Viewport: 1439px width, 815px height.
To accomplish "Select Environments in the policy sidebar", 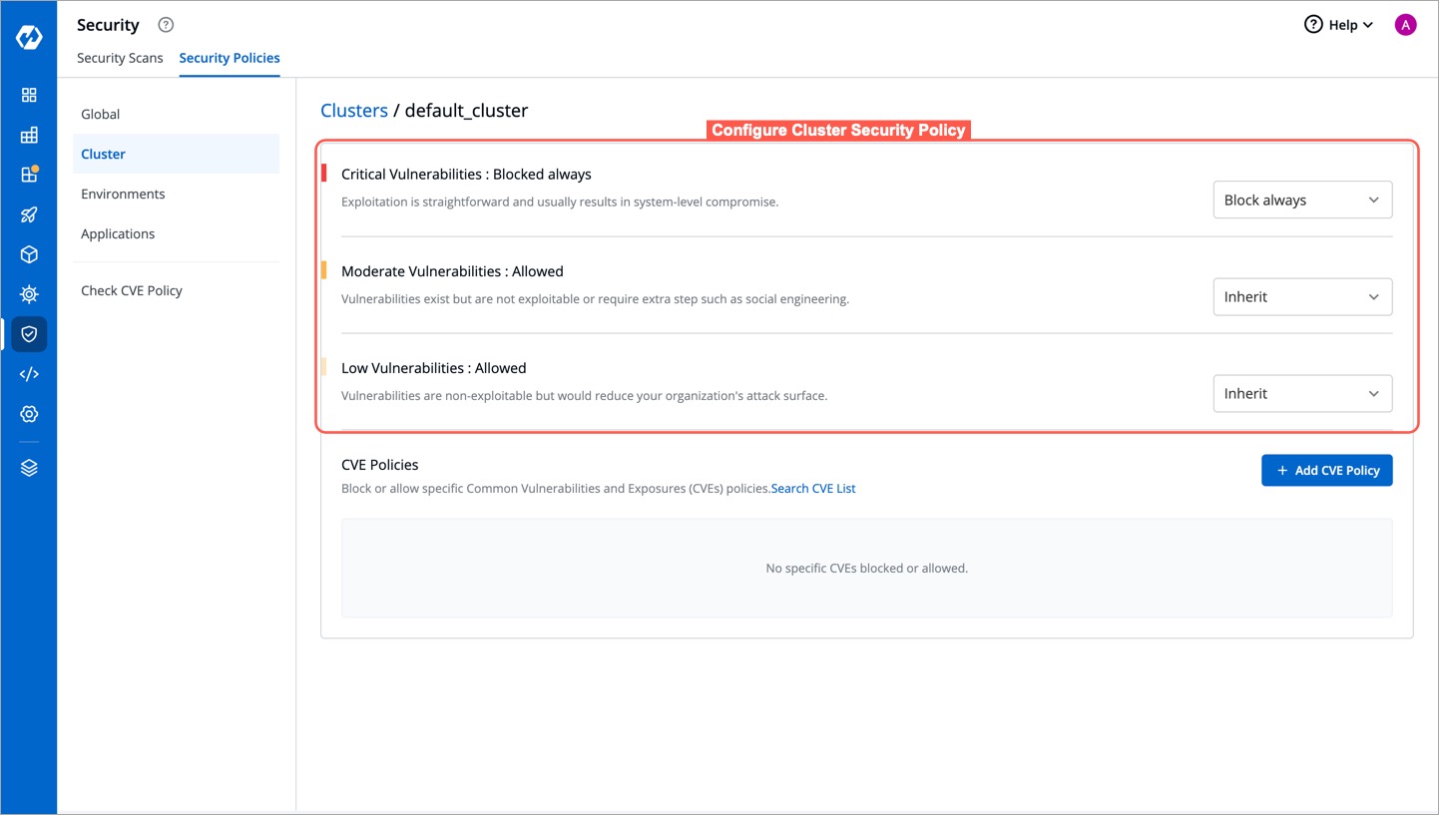I will click(123, 194).
